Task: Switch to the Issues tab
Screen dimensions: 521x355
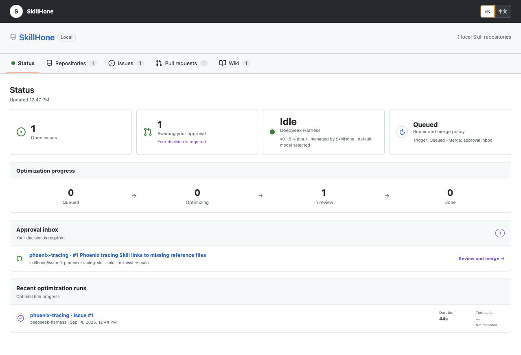Action: (126, 63)
